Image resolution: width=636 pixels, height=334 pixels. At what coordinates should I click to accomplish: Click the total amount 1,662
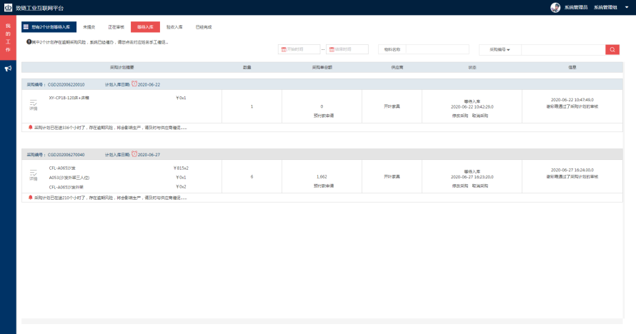pos(322,176)
